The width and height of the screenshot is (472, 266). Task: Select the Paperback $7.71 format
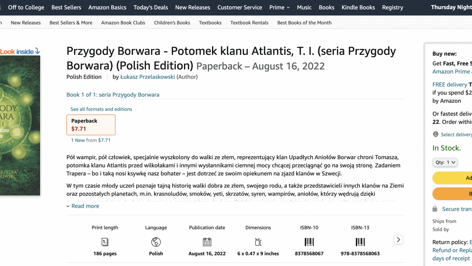click(91, 125)
